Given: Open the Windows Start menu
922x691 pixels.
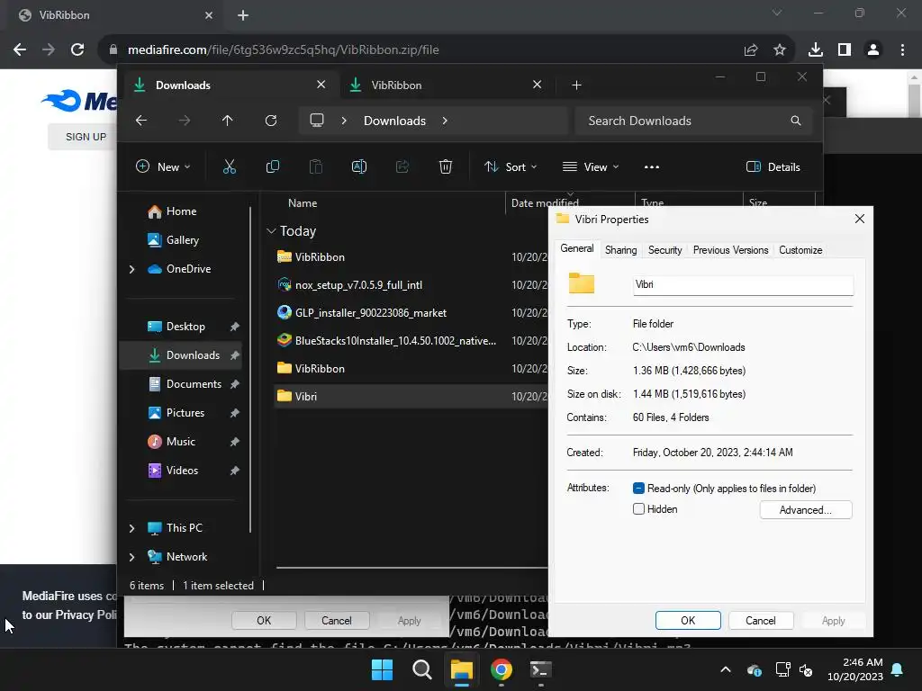Looking at the screenshot, I should point(382,669).
